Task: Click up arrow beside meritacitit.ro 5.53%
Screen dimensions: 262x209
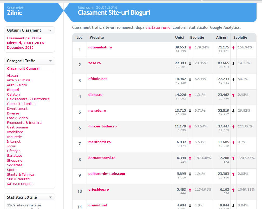Action: tap(190, 142)
